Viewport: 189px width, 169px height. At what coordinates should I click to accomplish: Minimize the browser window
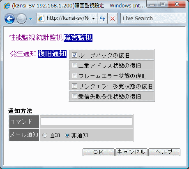click(152, 5)
